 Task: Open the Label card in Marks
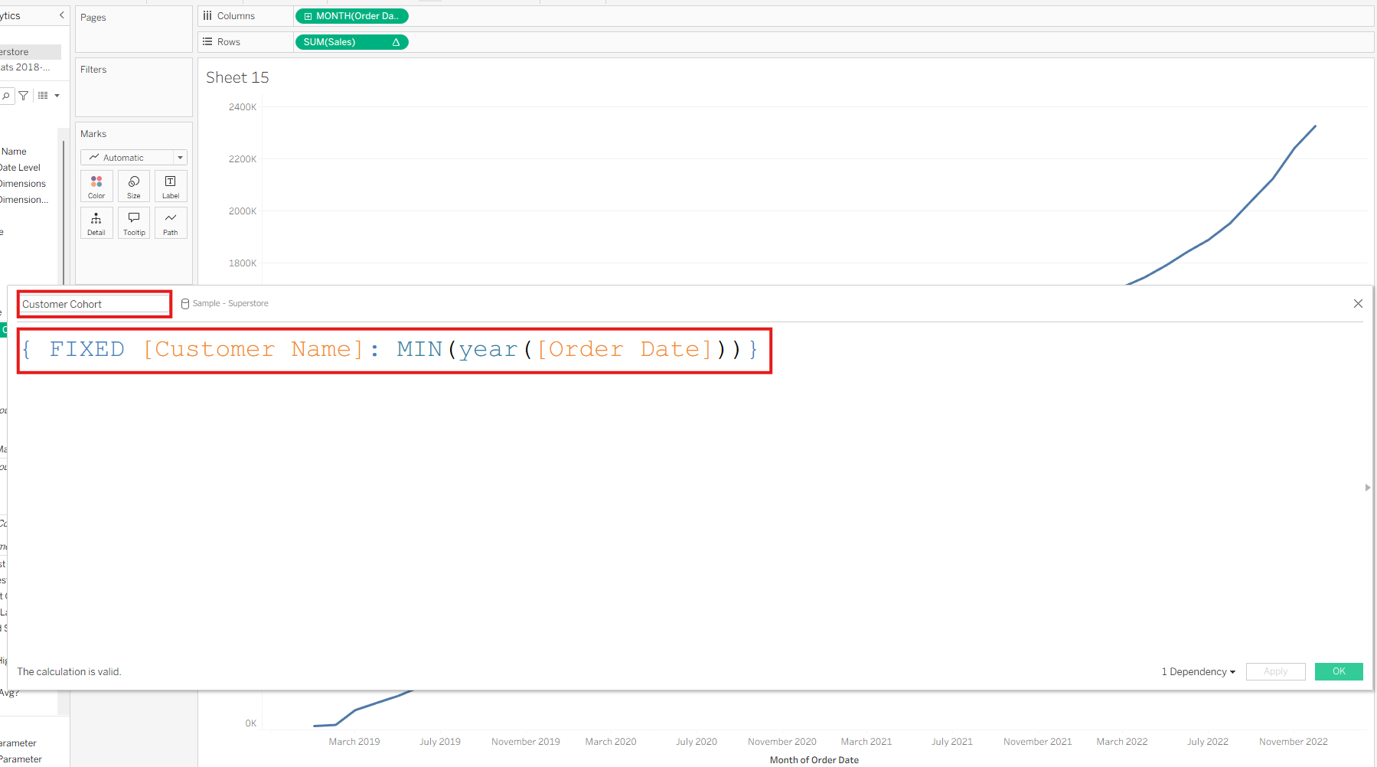point(171,186)
